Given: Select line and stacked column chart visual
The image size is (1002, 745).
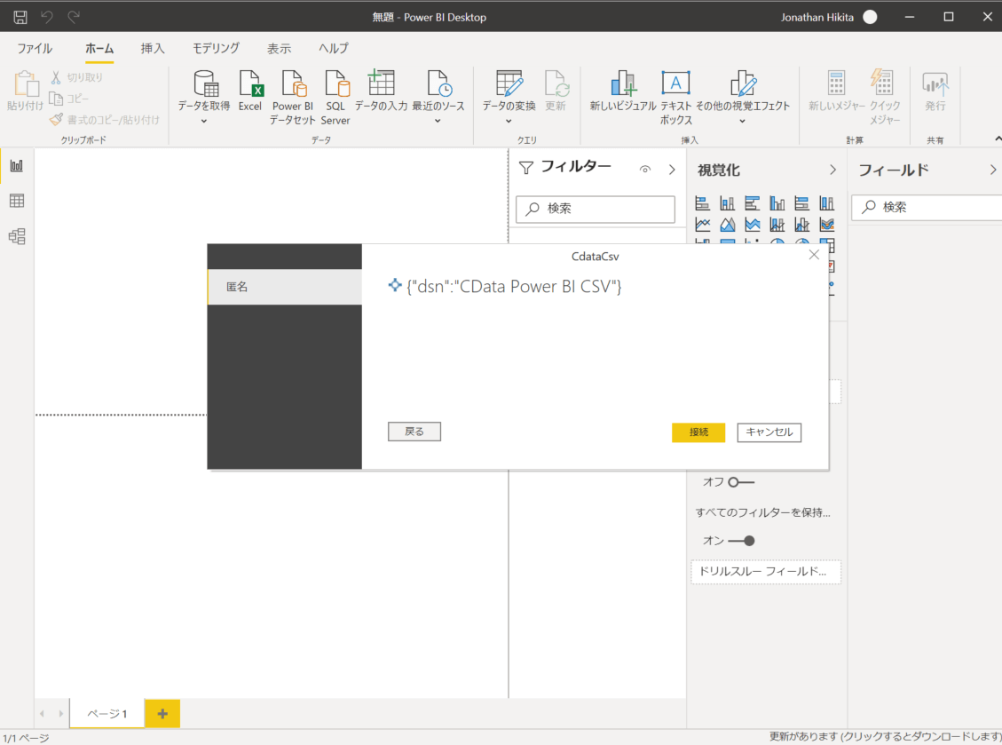Looking at the screenshot, I should (777, 225).
